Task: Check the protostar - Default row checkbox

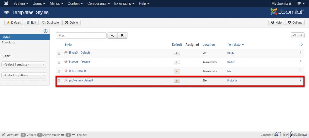Action: (59, 81)
